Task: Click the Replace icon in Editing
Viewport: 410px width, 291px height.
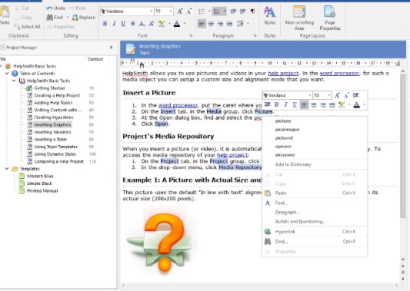Action: [75, 18]
